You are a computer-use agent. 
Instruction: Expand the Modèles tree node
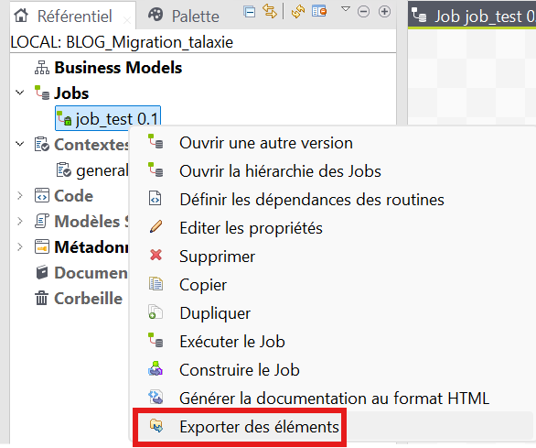click(x=20, y=222)
